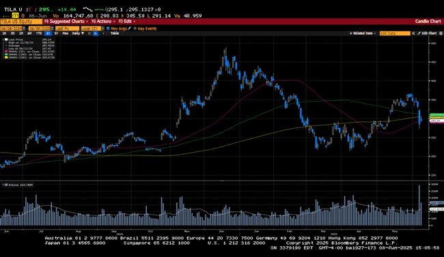Click the Edit Chart button

tap(427, 33)
